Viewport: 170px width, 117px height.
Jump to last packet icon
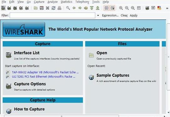tap(98, 8)
